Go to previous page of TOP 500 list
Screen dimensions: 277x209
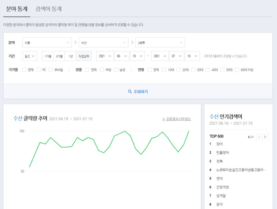coord(259,137)
